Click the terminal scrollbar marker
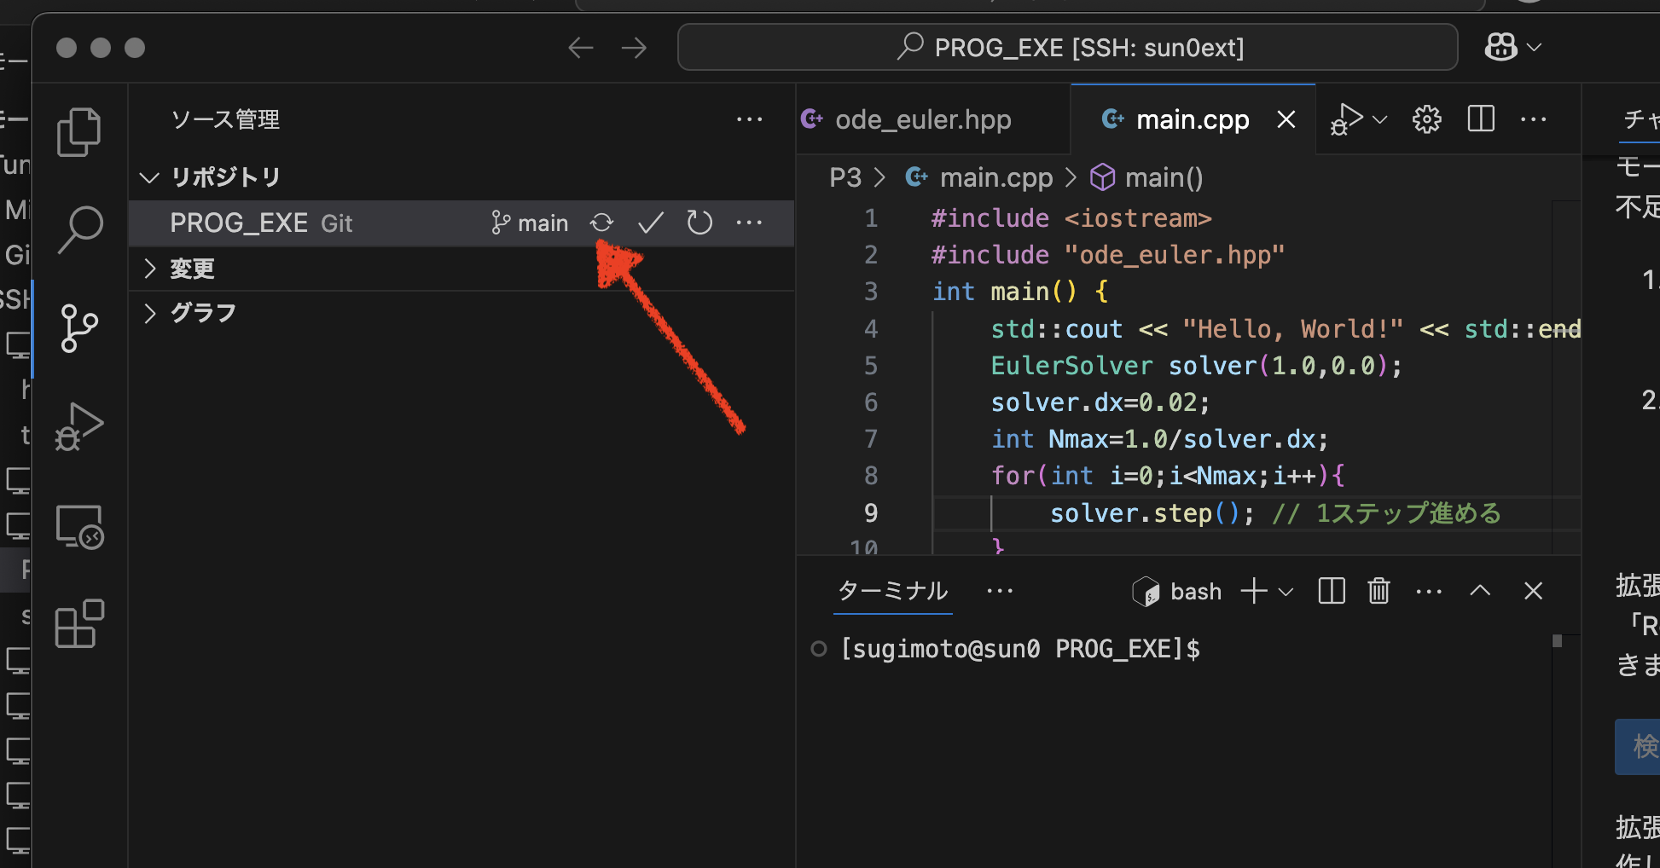1660x868 pixels. coord(1557,641)
